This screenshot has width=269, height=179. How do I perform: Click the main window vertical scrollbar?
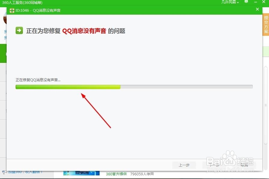(266, 105)
